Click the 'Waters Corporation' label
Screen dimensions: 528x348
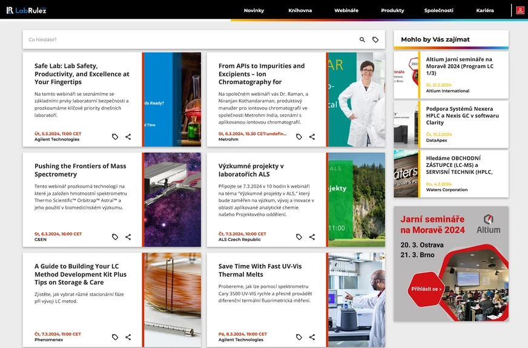coord(447,190)
